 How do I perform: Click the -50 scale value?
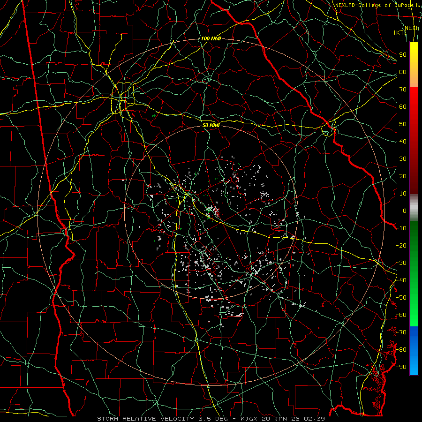[401, 298]
